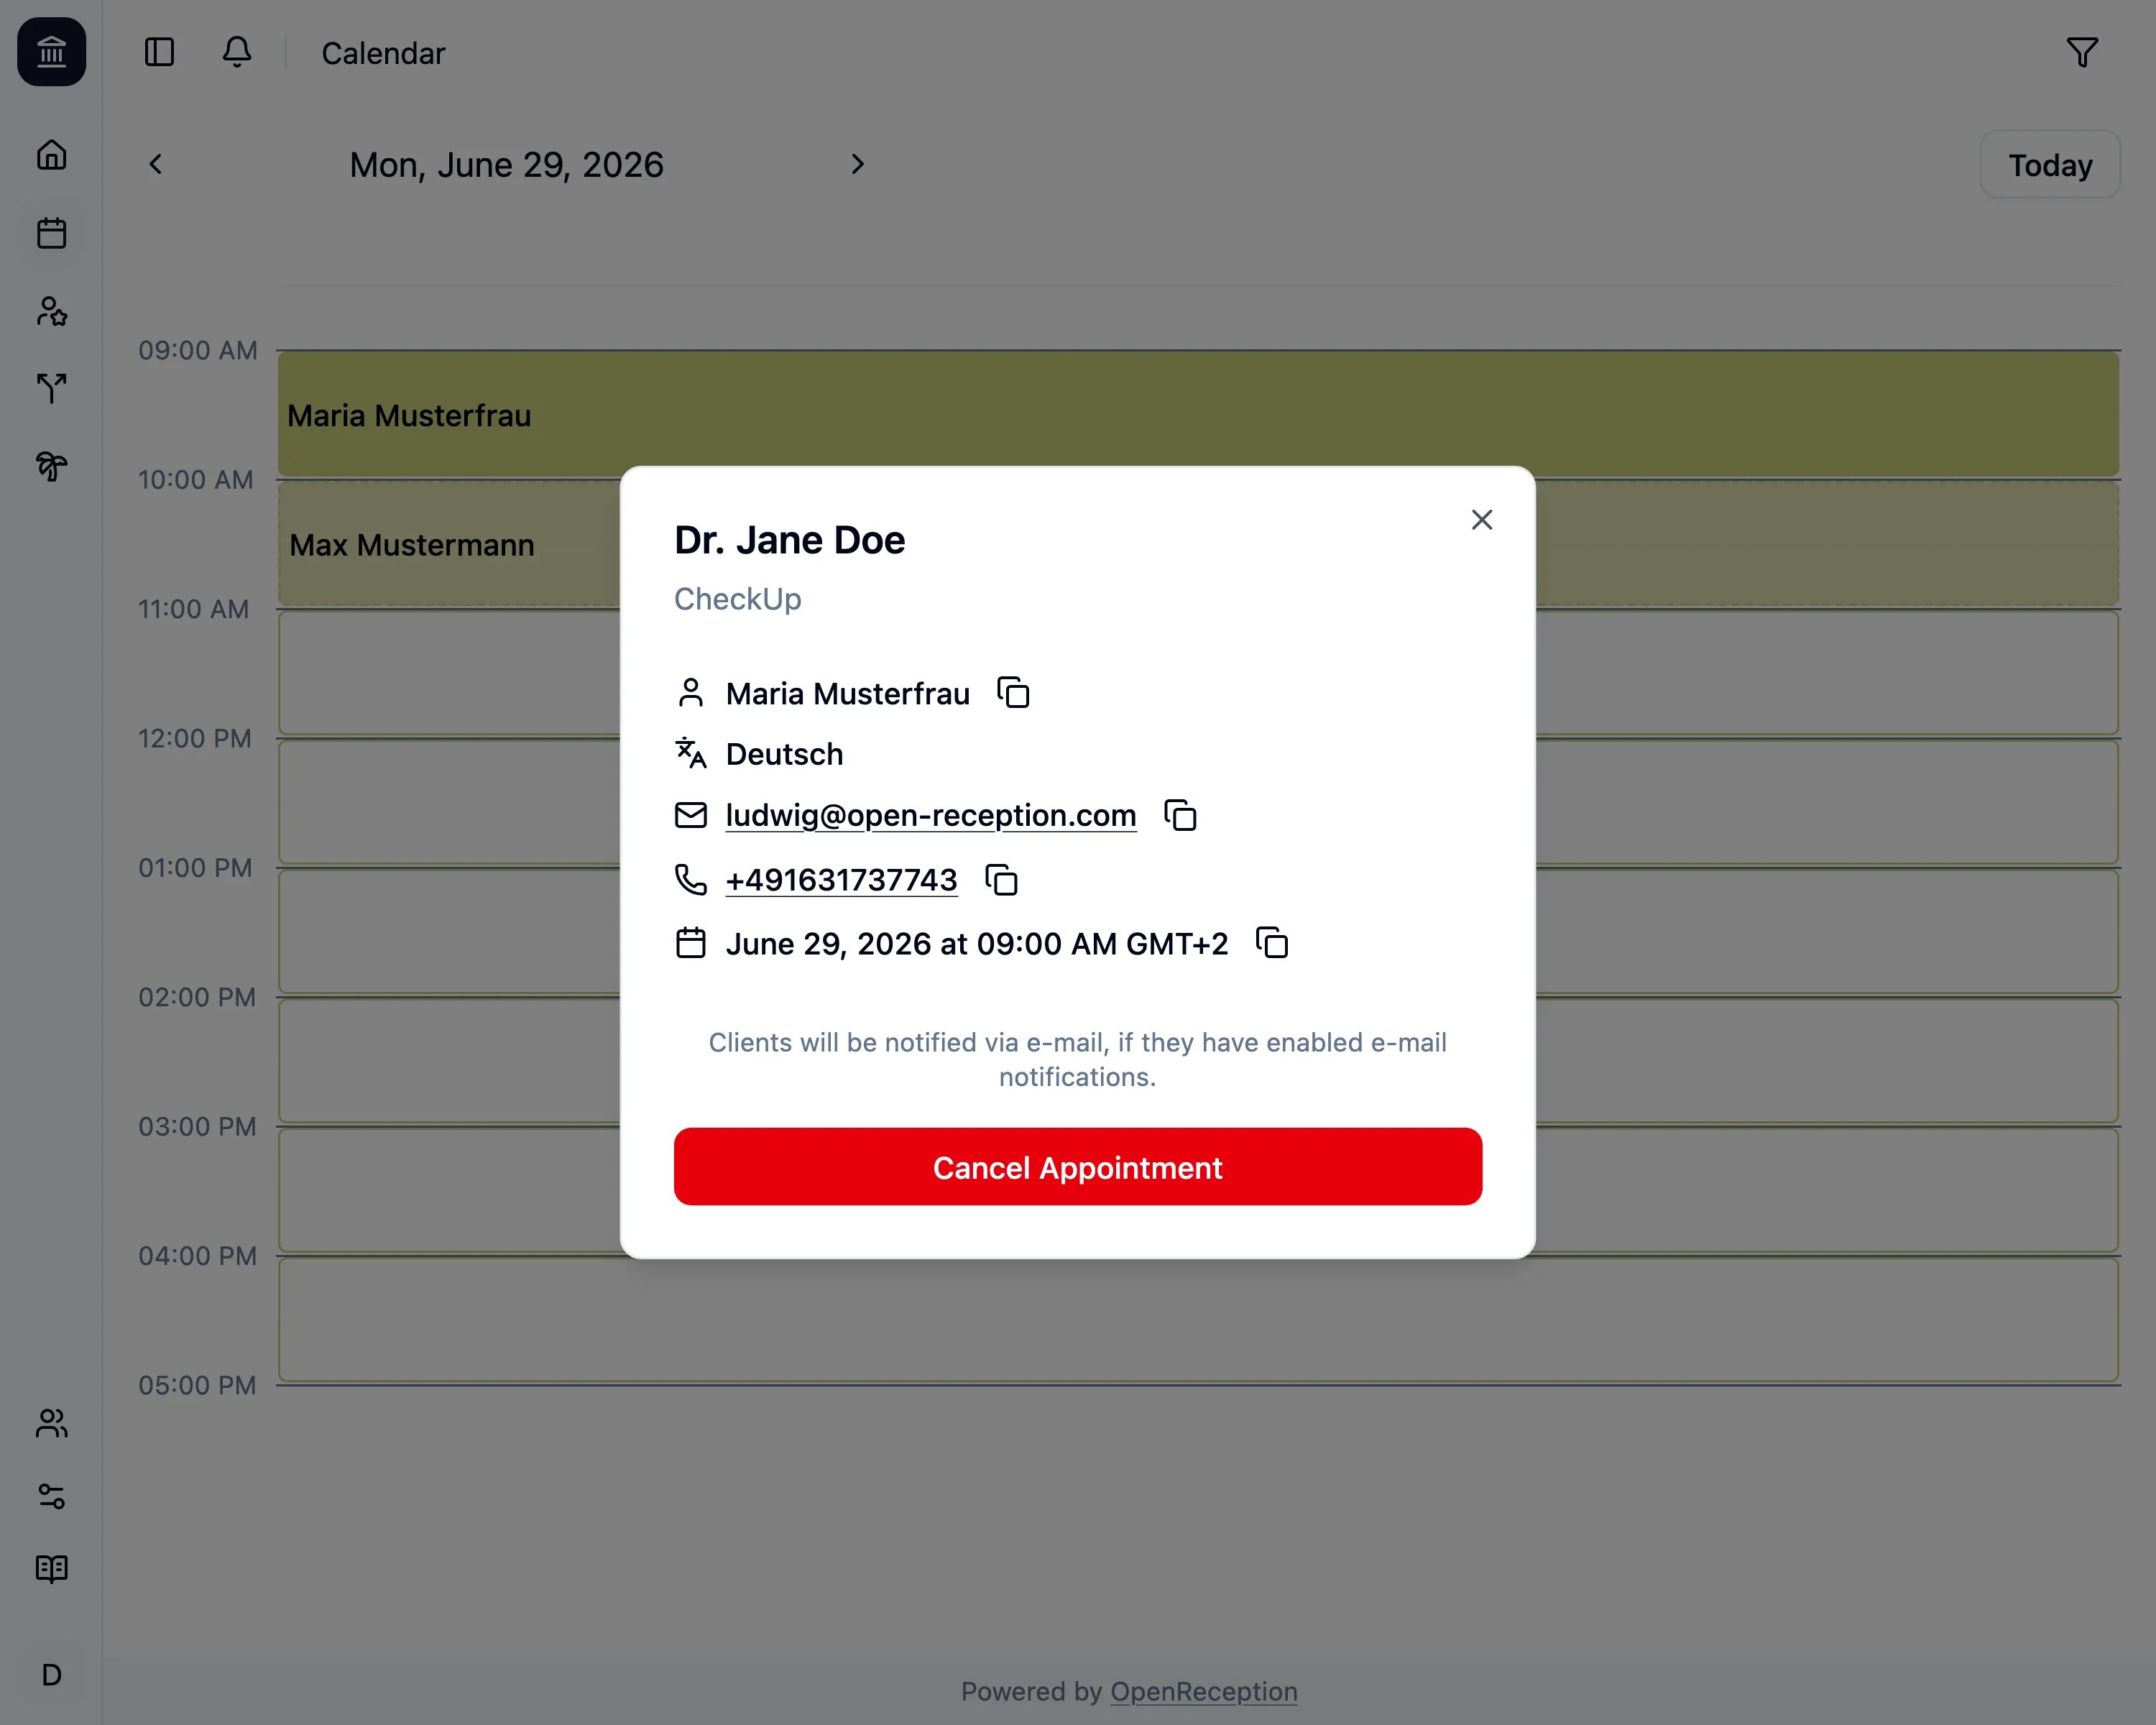Open the OpenReception footer link

[x=1204, y=1691]
